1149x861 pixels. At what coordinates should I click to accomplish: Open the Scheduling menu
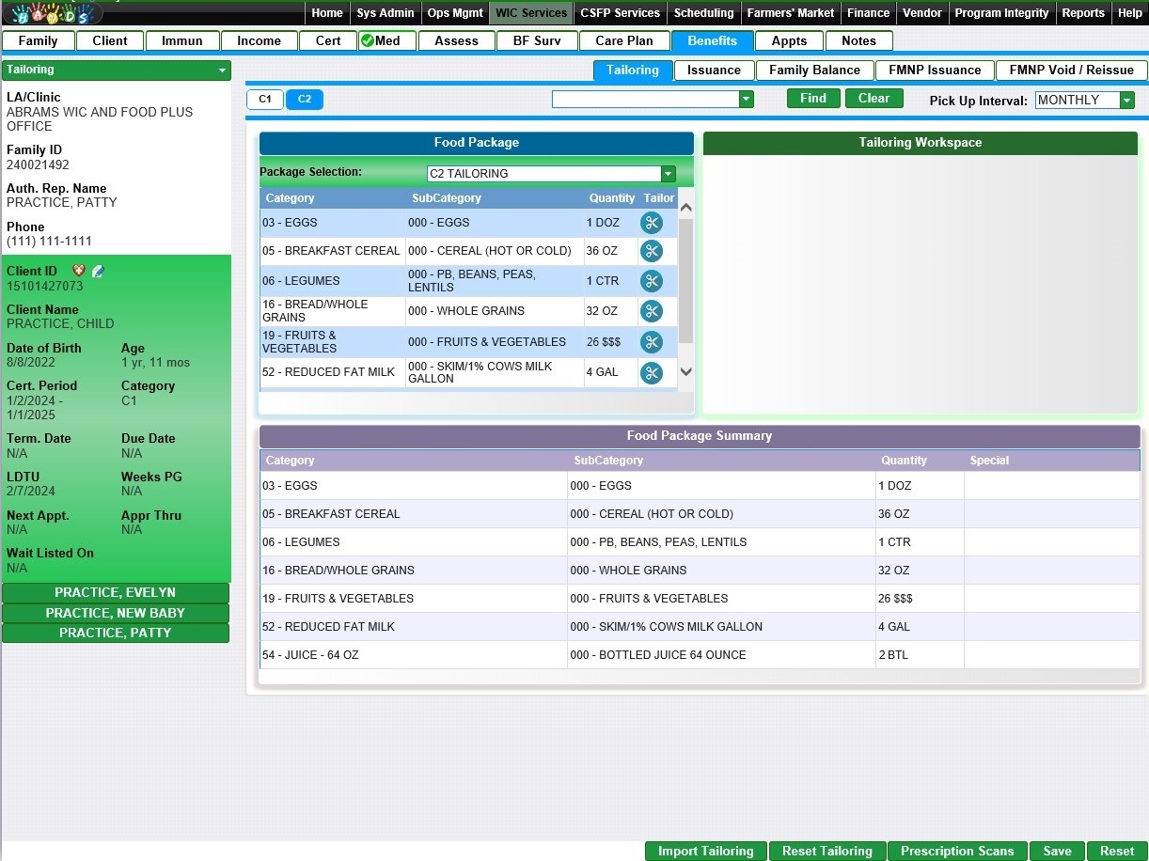703,13
